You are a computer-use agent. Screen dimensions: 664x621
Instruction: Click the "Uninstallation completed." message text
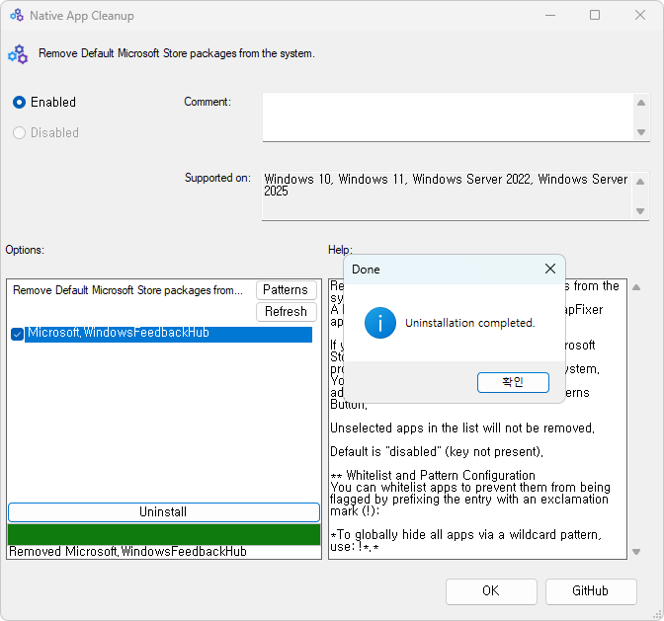point(470,323)
